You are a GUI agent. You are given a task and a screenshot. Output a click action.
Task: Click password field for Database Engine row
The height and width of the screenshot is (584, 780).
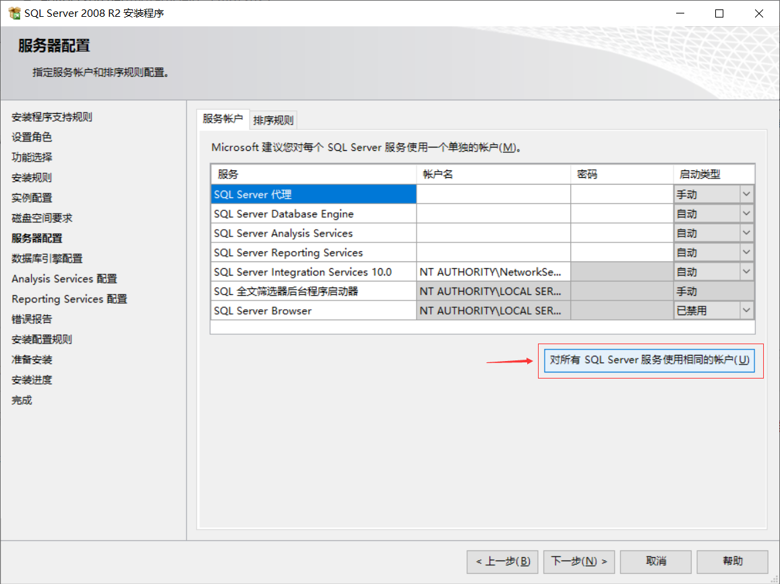click(622, 214)
